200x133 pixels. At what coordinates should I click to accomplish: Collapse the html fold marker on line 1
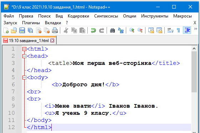click(24, 49)
